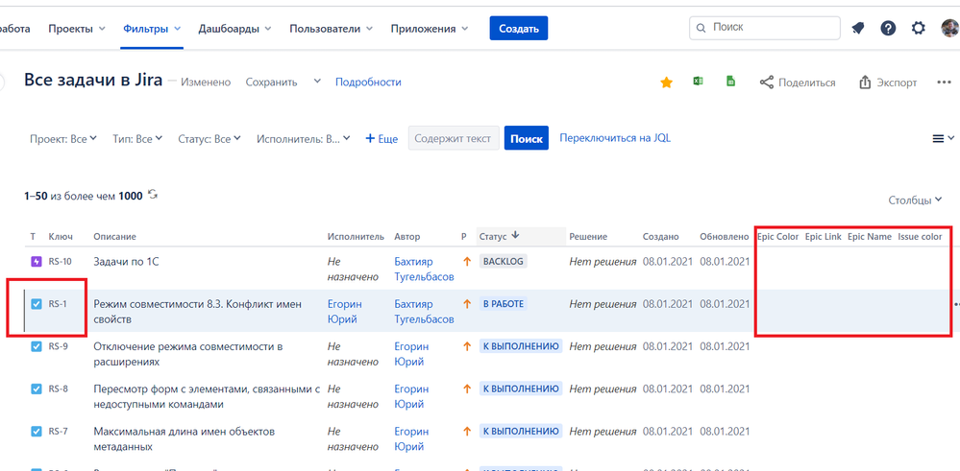Image resolution: width=960 pixels, height=471 pixels.
Task: Sort by the Решение column header
Action: pyautogui.click(x=588, y=236)
